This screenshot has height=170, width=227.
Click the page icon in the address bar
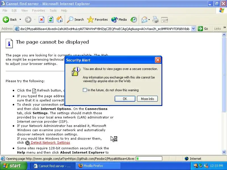[x=17, y=29]
